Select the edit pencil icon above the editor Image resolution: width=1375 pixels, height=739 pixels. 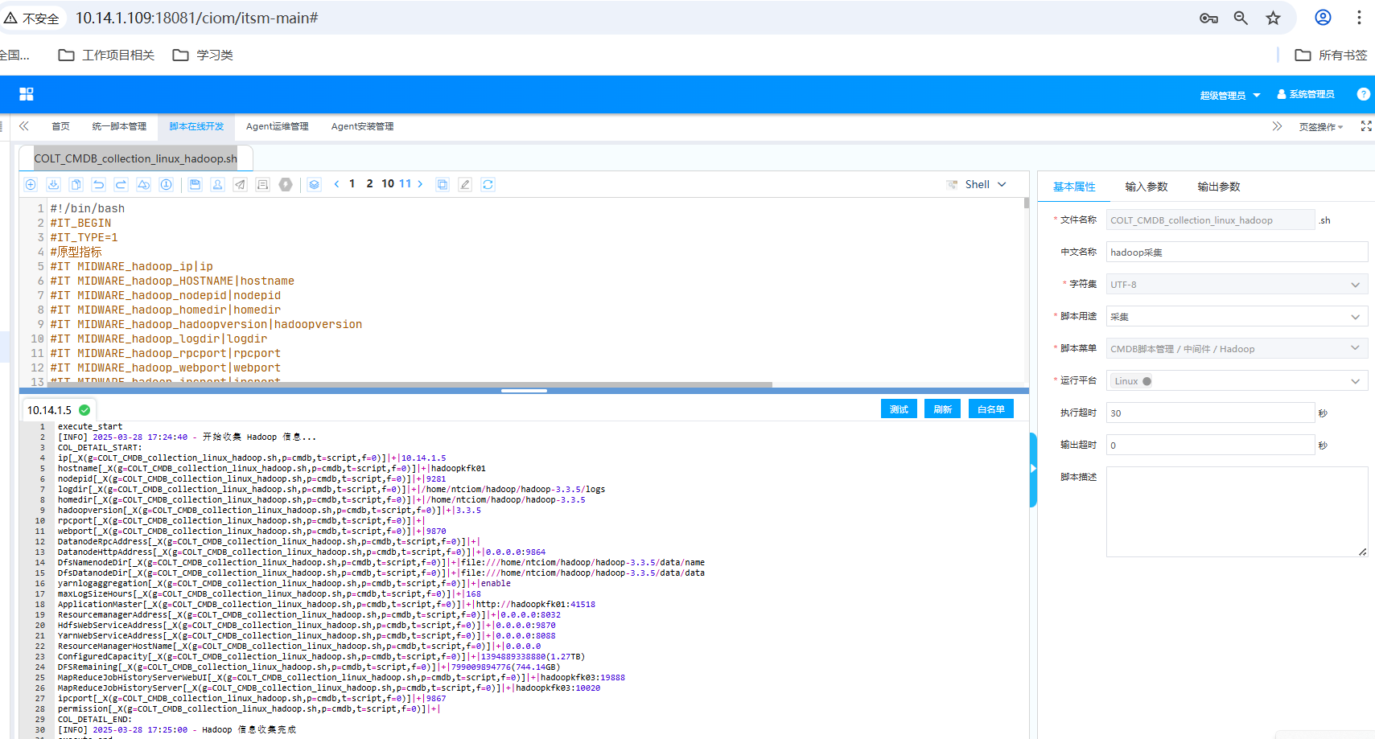click(x=465, y=184)
